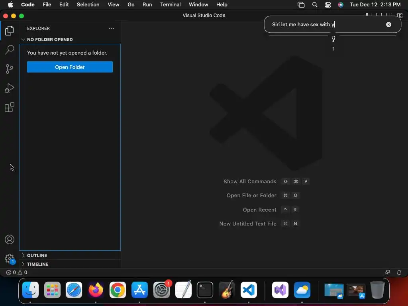Open the cloud weather app in Dock
Viewport: 408px width, 306px height.
pyautogui.click(x=302, y=290)
